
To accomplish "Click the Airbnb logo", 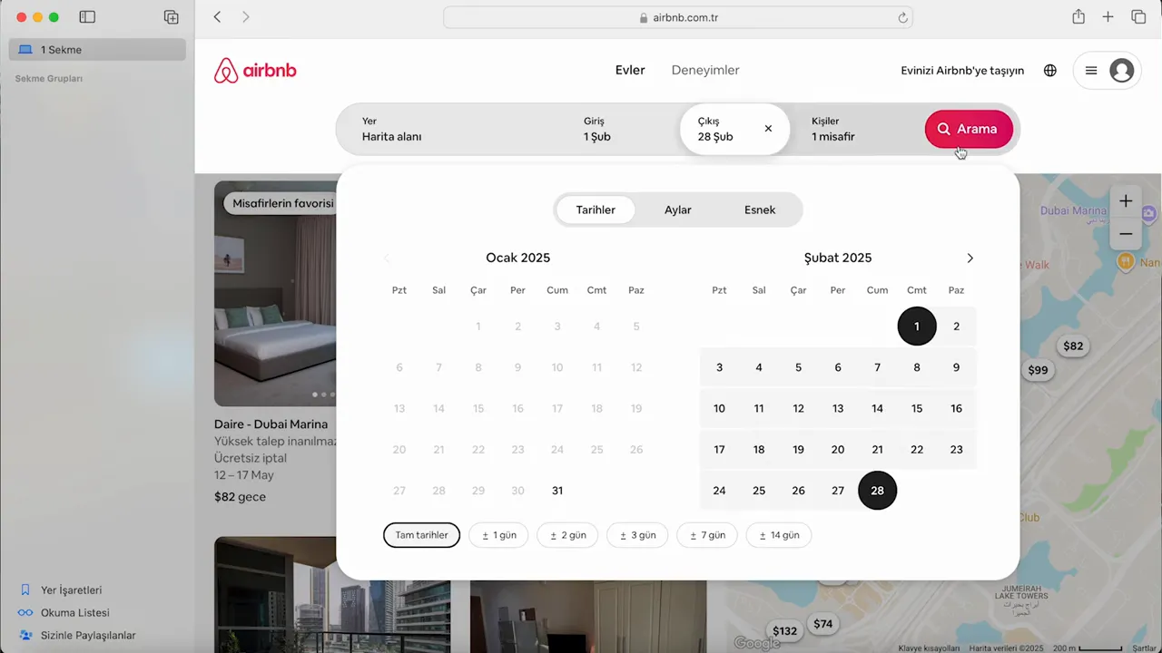I will click(255, 70).
